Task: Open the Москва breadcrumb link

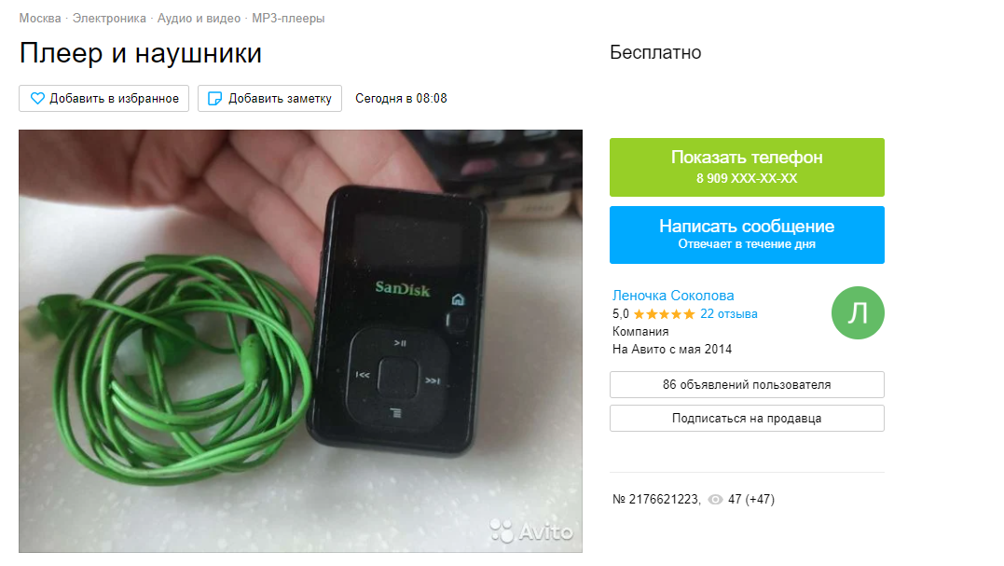Action: pyautogui.click(x=40, y=19)
